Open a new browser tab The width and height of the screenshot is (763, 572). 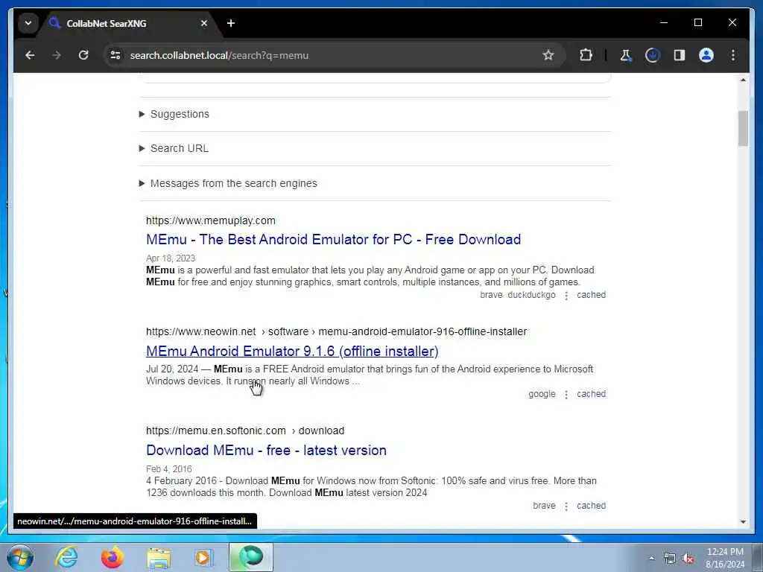pos(231,23)
